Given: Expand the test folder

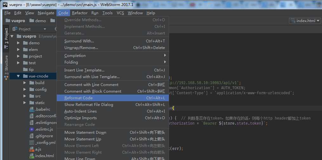Looking at the screenshot, I should (18, 63).
